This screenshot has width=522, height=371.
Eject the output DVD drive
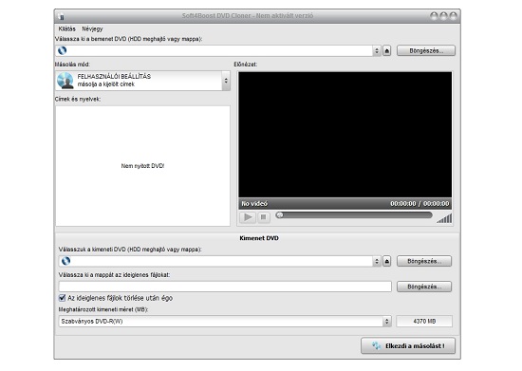pos(387,261)
